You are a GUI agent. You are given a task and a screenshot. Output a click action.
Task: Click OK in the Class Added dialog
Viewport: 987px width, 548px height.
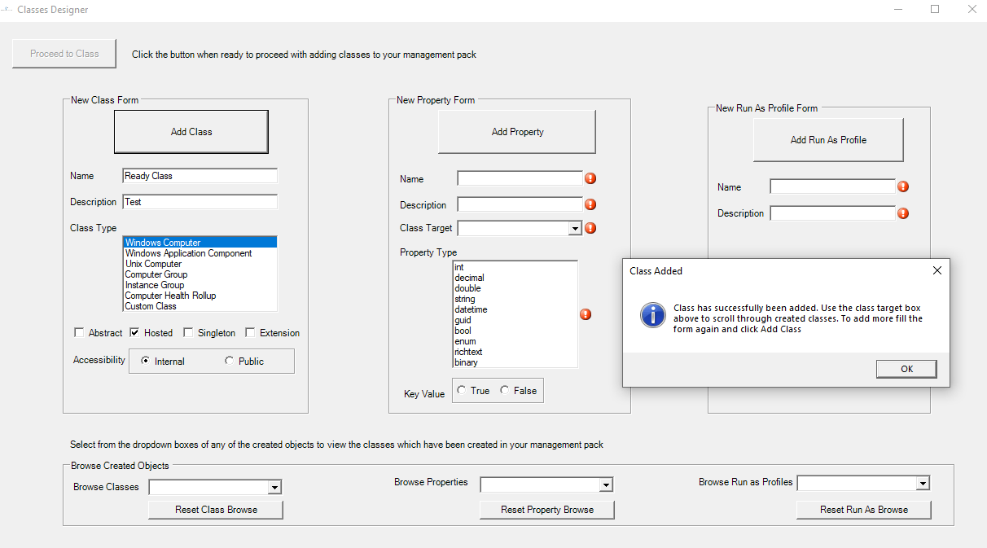click(x=906, y=369)
